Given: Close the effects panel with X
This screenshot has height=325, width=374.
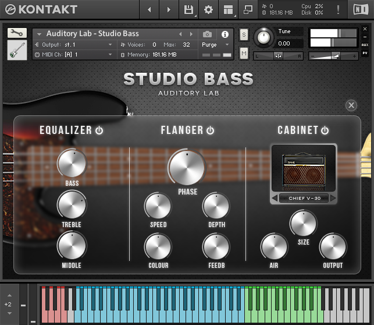Looking at the screenshot, I should click(x=351, y=105).
